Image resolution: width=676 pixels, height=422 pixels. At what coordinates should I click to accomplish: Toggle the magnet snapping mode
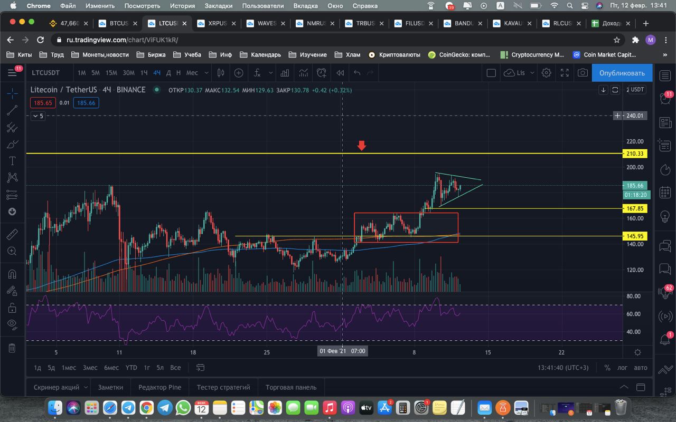point(12,274)
